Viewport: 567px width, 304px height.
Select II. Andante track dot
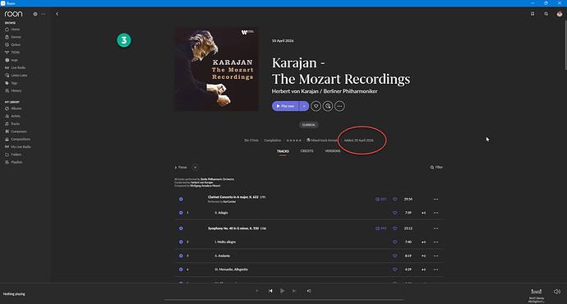(181, 256)
